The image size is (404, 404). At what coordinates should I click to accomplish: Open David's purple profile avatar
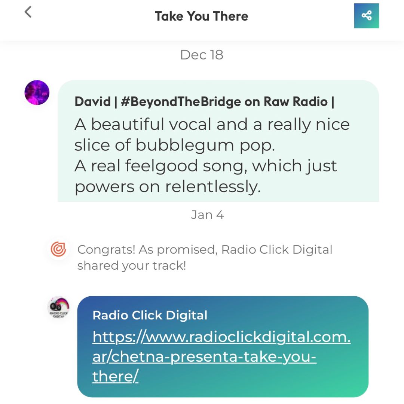pos(37,92)
